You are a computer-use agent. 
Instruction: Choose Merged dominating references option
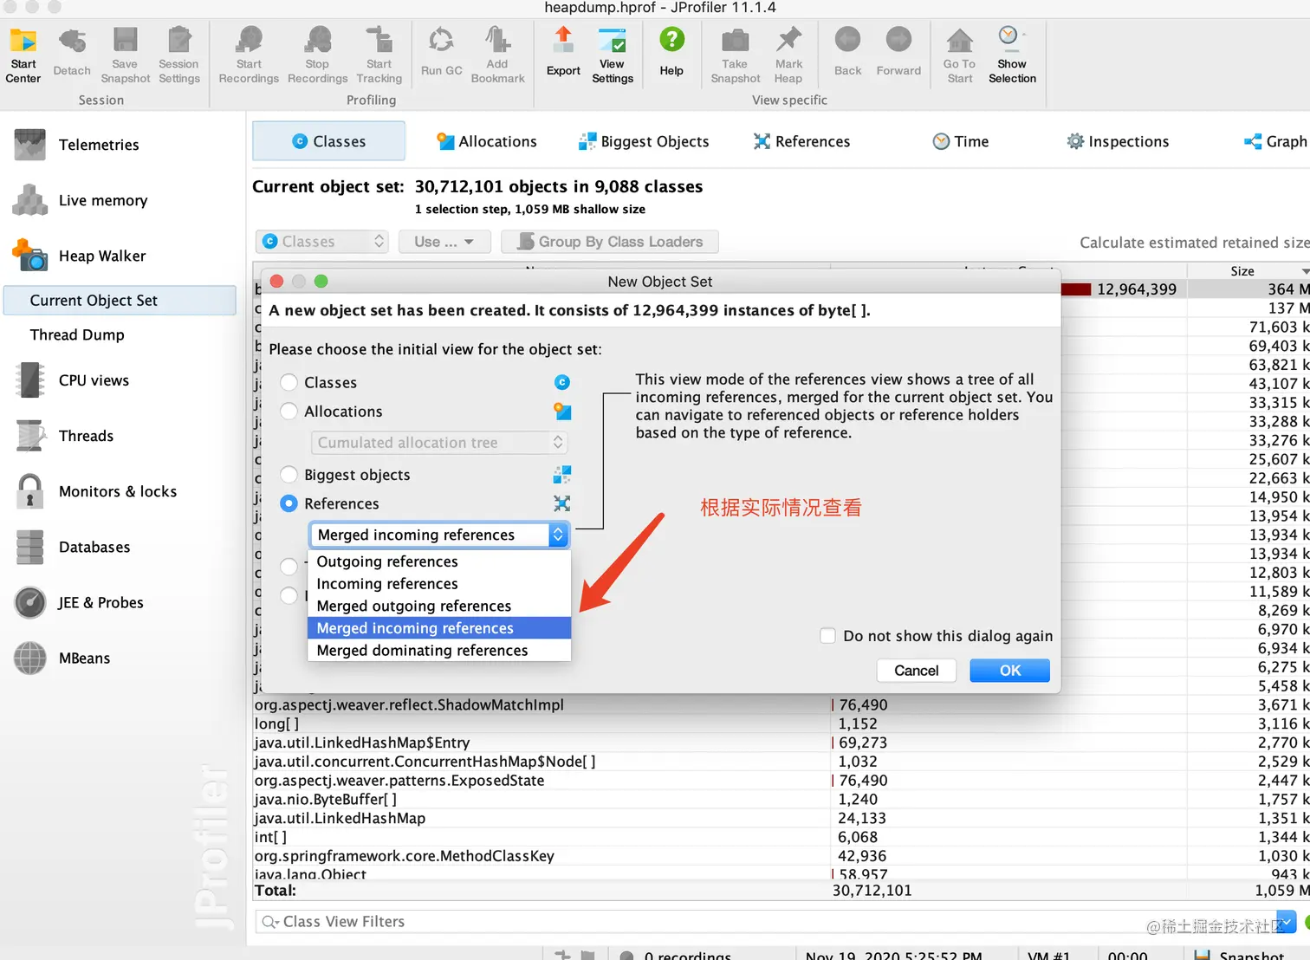click(x=439, y=651)
